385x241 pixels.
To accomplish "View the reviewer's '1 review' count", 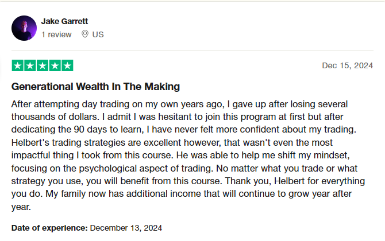I will pyautogui.click(x=56, y=34).
